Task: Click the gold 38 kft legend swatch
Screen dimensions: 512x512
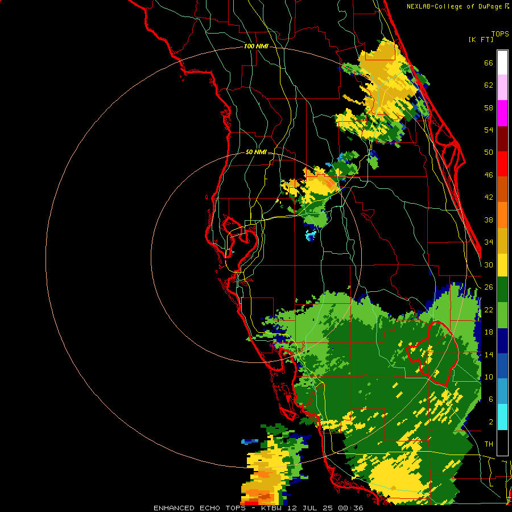Action: 502,241
